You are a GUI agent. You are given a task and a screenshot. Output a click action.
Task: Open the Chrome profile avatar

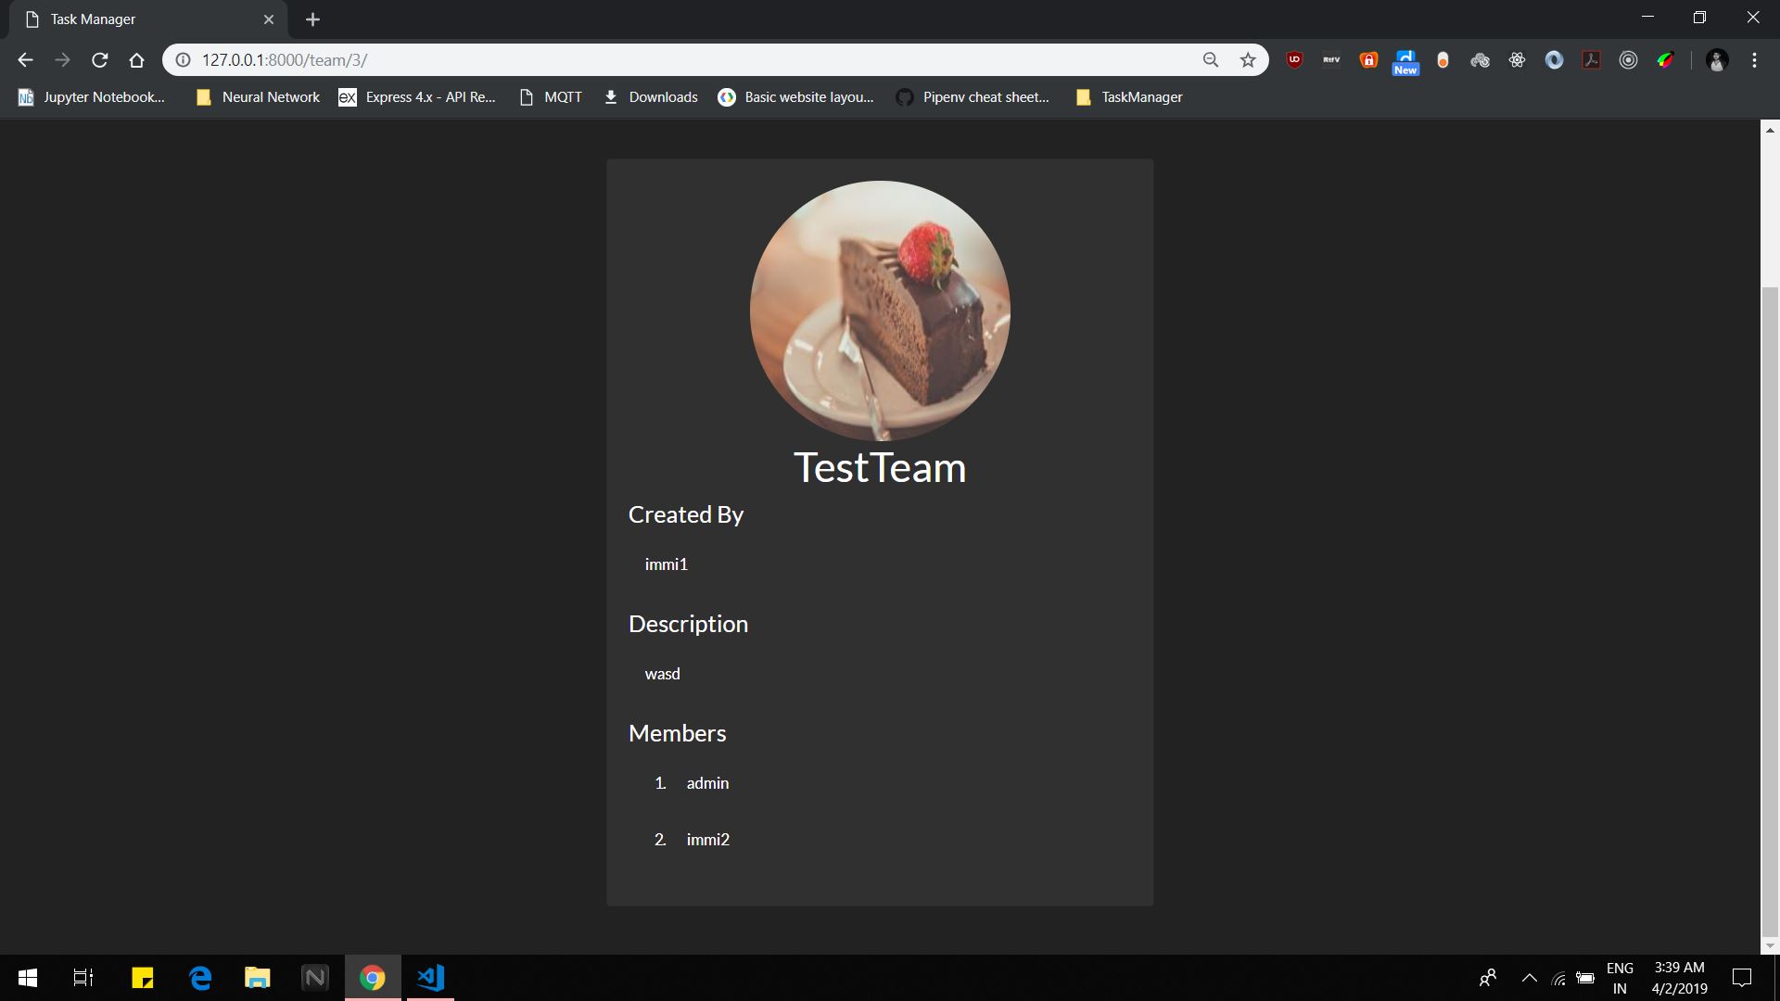click(1717, 60)
